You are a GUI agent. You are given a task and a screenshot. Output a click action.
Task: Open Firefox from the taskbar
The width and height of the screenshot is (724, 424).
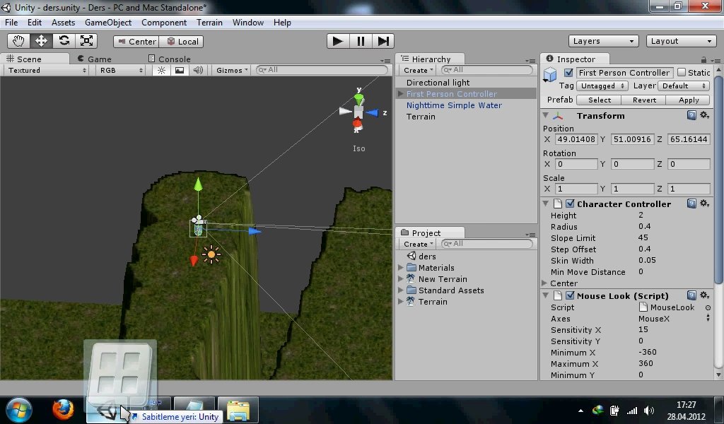pos(63,409)
